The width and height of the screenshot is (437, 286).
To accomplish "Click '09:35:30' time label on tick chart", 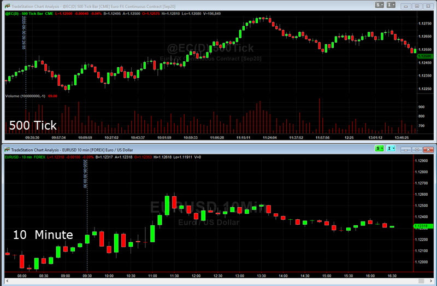I will point(32,138).
